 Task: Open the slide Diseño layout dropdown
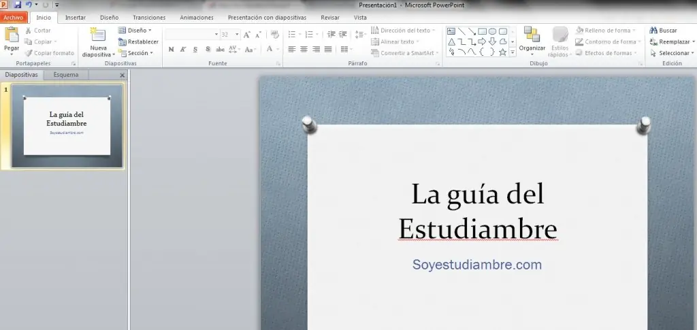pos(135,30)
